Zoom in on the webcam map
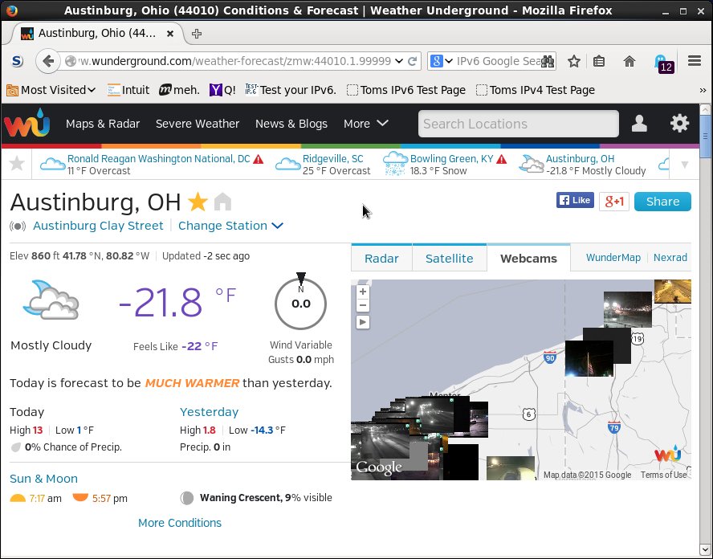 point(363,292)
